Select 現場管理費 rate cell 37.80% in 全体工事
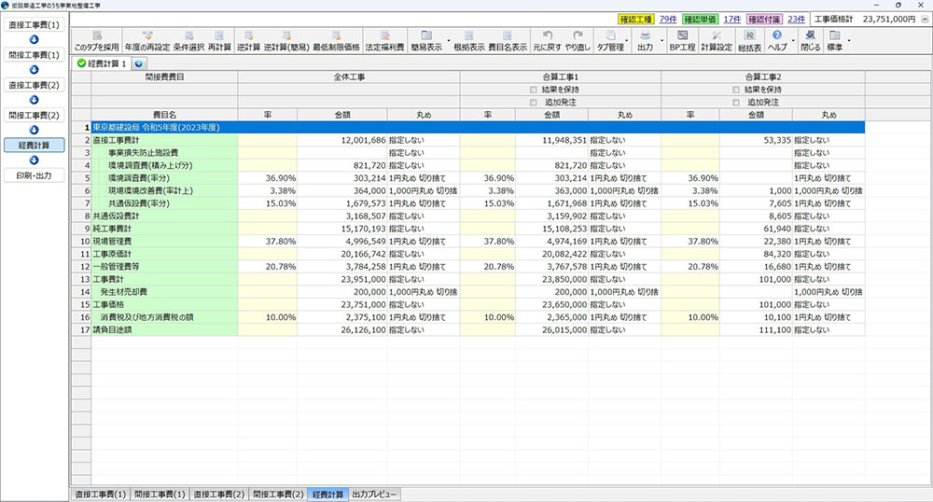This screenshot has height=502, width=933. coord(267,240)
